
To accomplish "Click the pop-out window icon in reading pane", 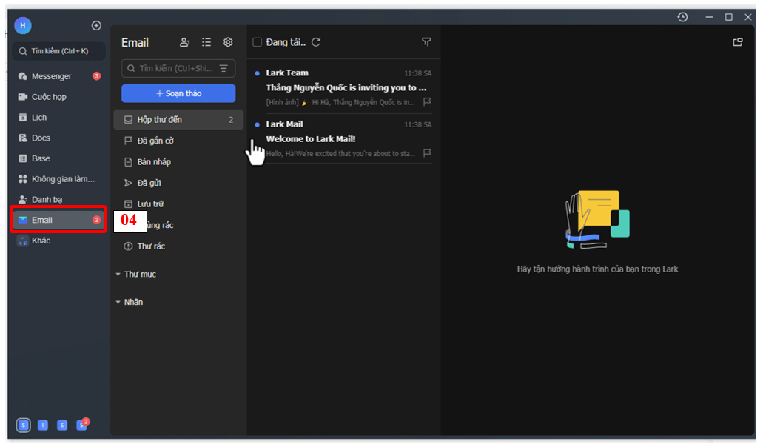I will (x=738, y=42).
